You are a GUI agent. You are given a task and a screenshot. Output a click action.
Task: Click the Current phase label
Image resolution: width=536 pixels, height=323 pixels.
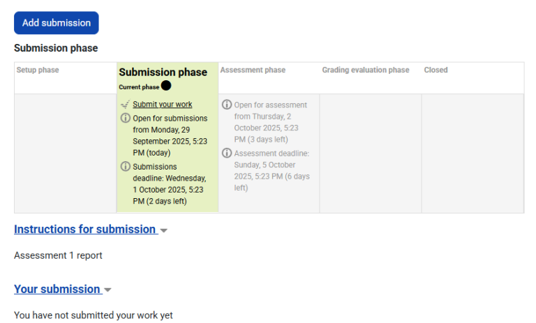coord(139,87)
